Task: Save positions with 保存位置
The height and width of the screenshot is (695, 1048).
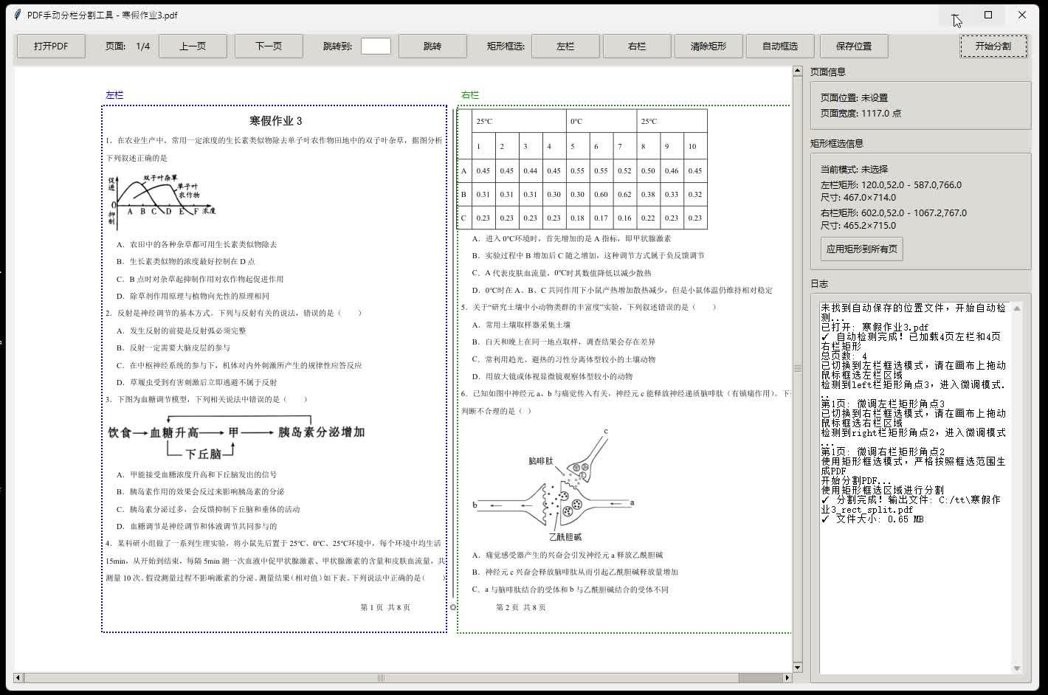Action: (x=854, y=46)
